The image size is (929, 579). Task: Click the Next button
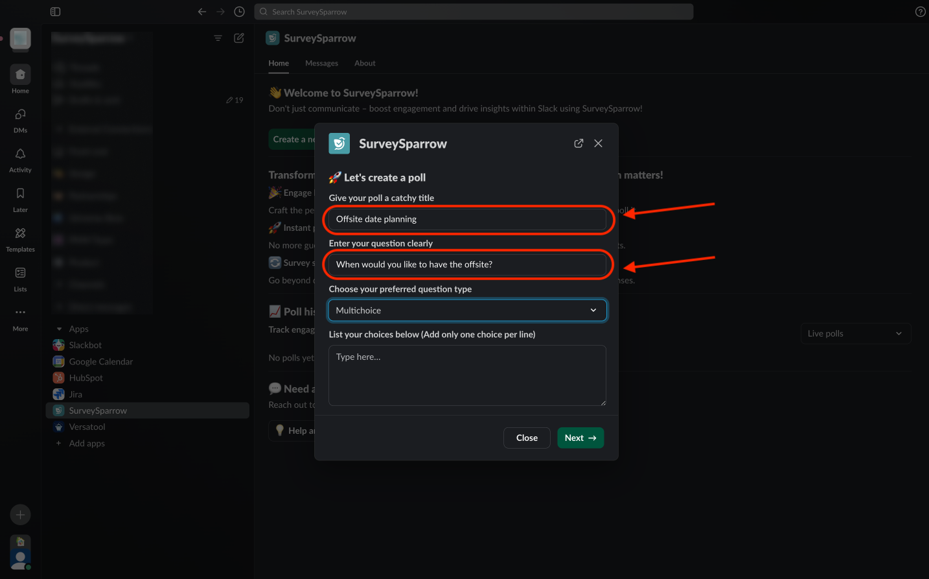pyautogui.click(x=580, y=438)
